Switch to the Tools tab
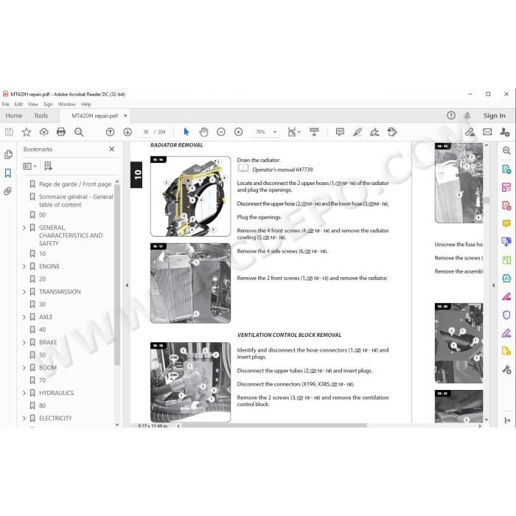Screen dimensions: 516x516 [x=41, y=116]
